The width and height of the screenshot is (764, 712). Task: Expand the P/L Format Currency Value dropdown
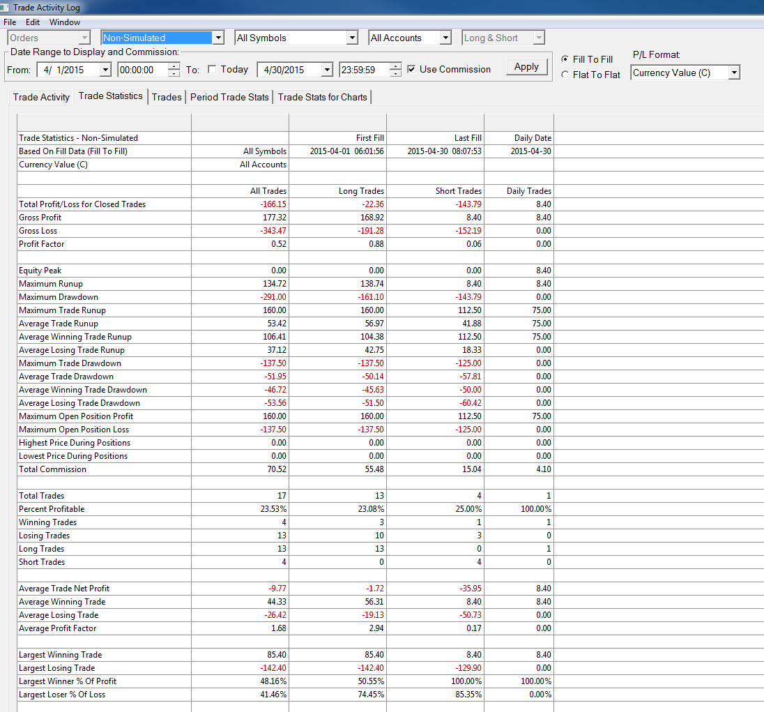[x=734, y=73]
